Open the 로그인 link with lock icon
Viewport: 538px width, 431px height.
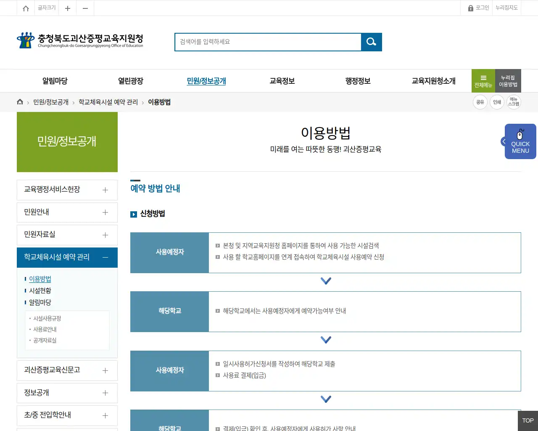pyautogui.click(x=478, y=8)
